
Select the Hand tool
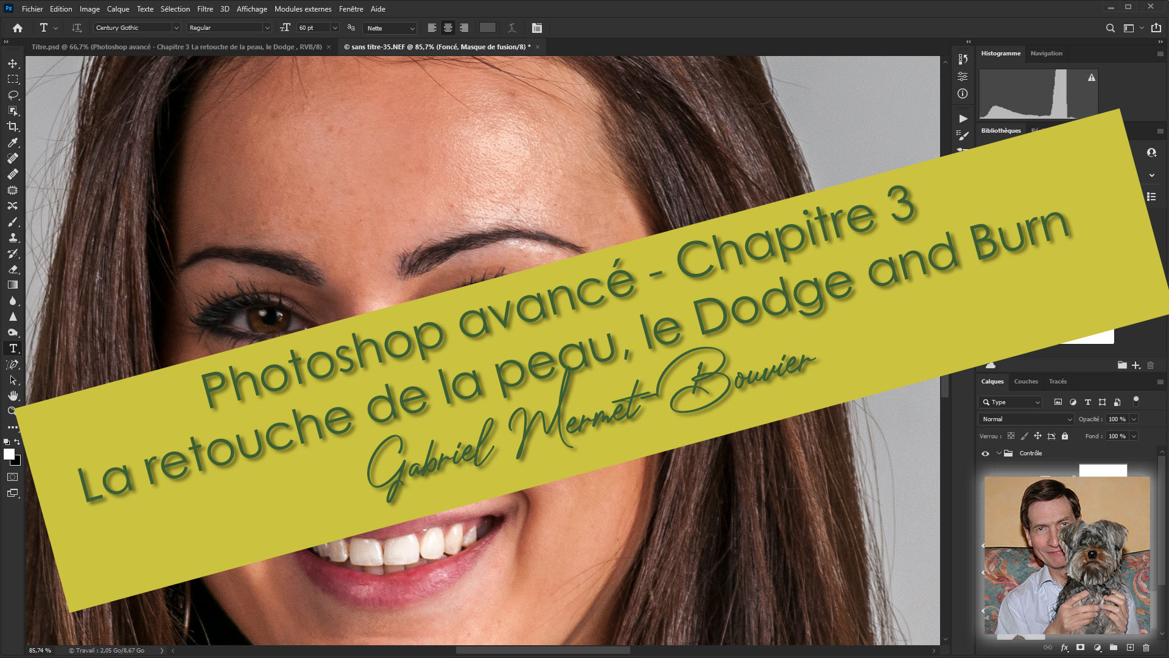pyautogui.click(x=13, y=396)
